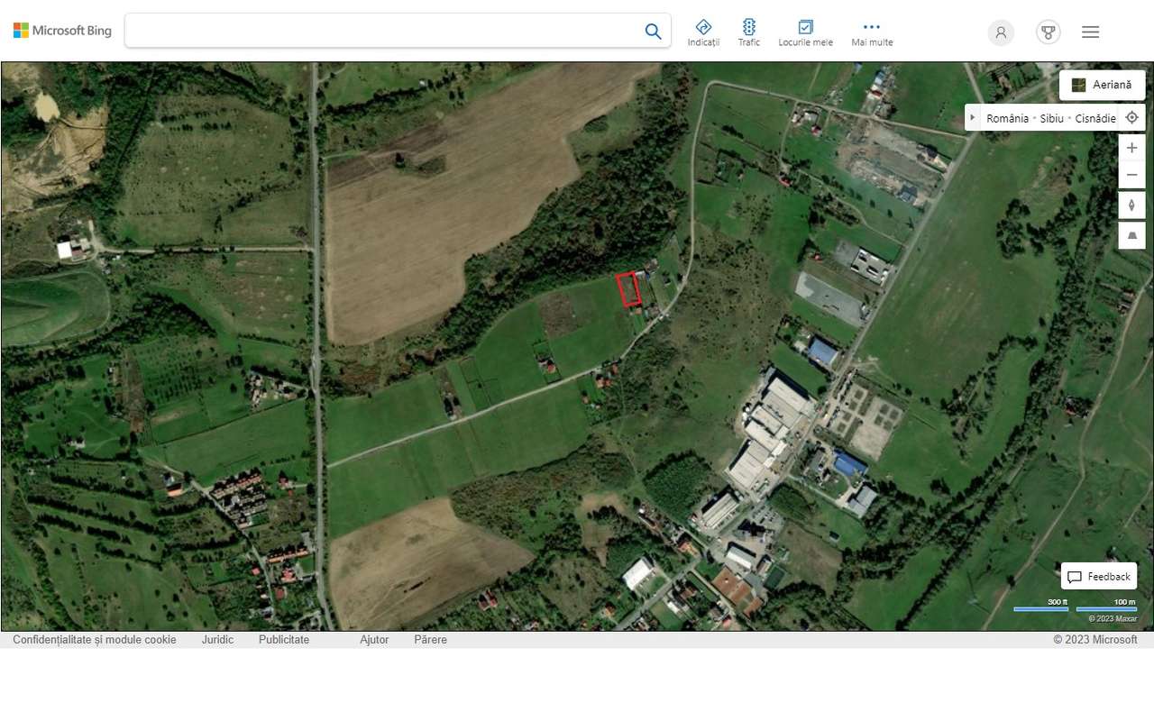Expand the breadcrumb chevron near România
1154x721 pixels.
(x=972, y=117)
